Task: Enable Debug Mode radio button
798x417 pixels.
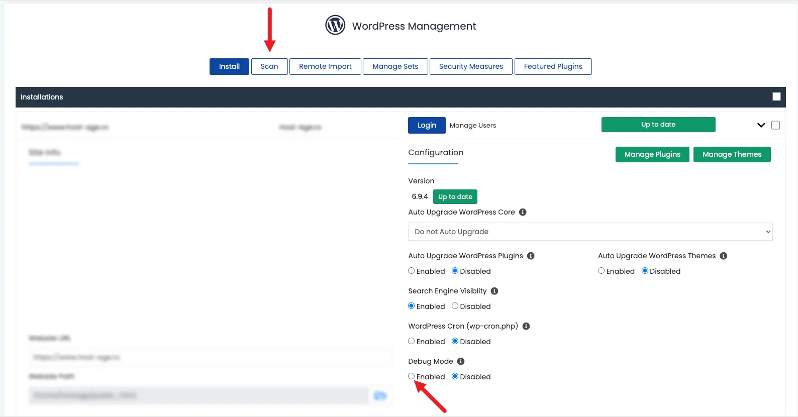Action: (412, 376)
